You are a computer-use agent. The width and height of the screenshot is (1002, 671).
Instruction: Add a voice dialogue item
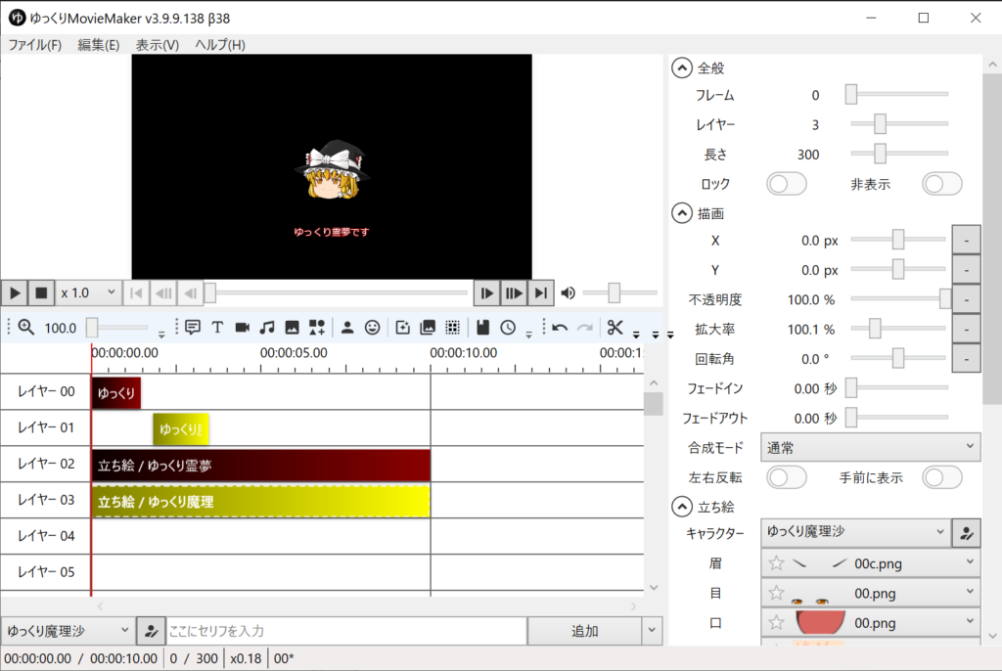point(193,328)
